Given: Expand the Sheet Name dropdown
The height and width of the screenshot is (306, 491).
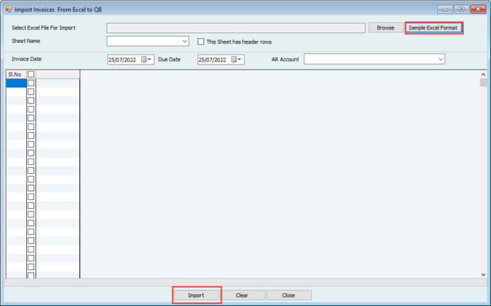Looking at the screenshot, I should pyautogui.click(x=185, y=42).
